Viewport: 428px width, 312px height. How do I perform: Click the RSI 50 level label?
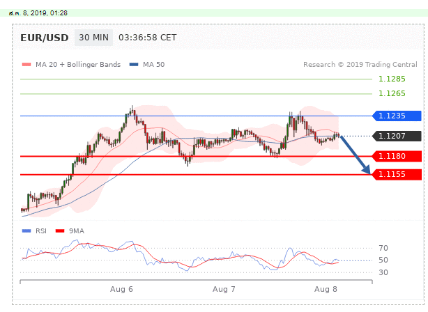(383, 260)
